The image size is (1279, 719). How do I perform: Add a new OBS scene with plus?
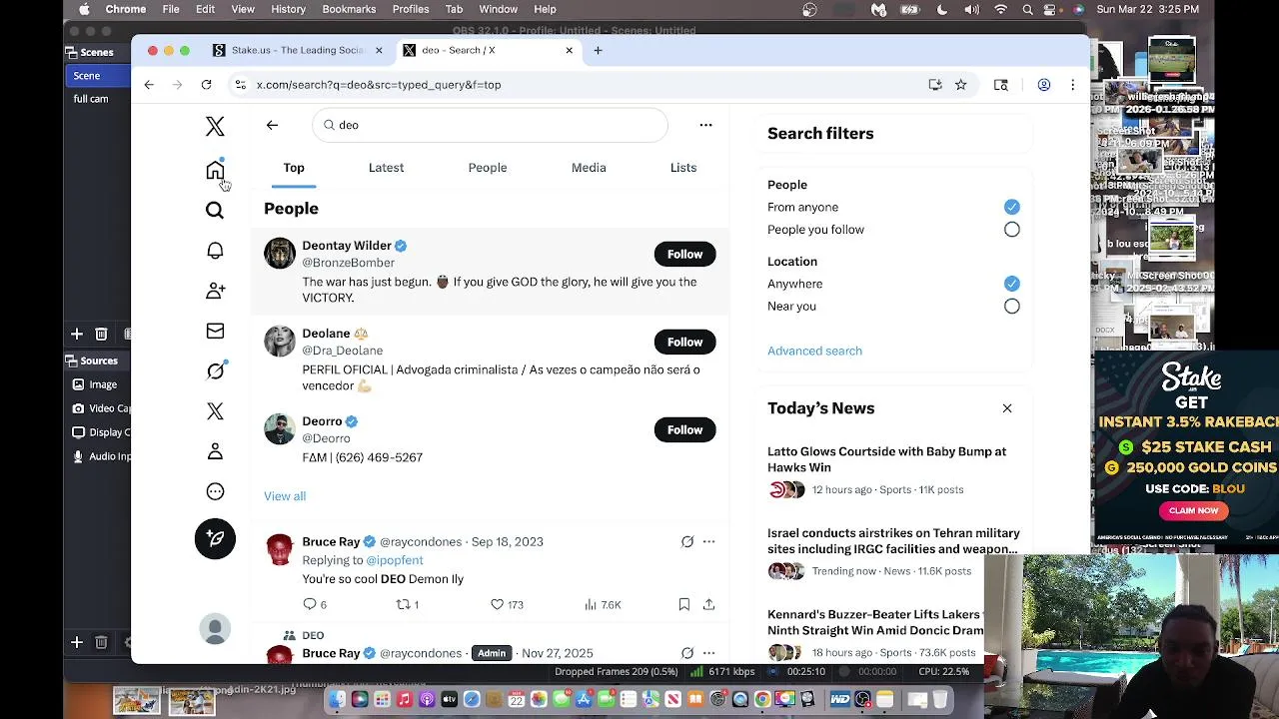point(77,334)
